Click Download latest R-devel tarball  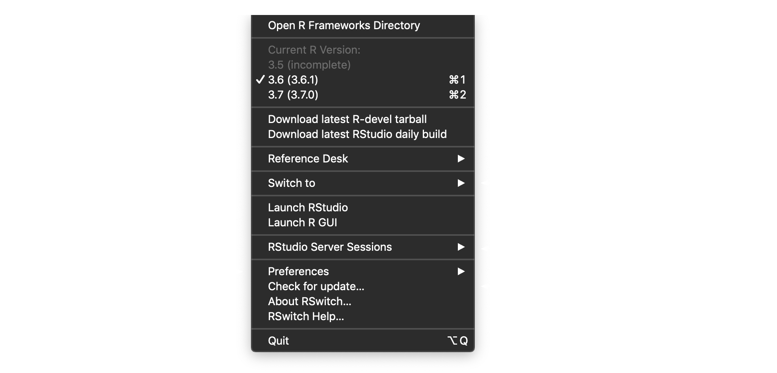[347, 119]
